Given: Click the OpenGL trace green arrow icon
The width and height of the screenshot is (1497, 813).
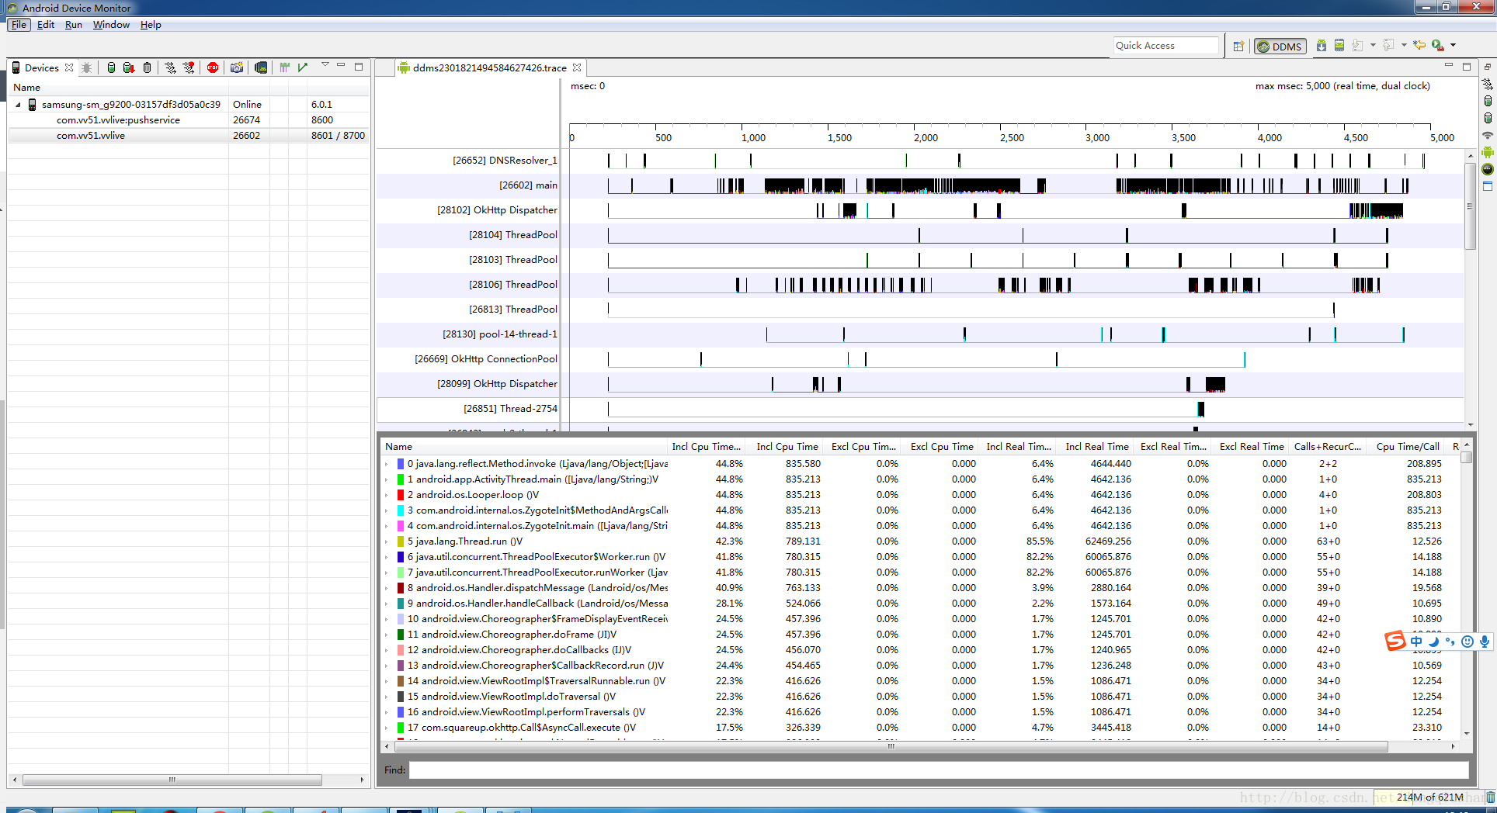Looking at the screenshot, I should click(303, 67).
